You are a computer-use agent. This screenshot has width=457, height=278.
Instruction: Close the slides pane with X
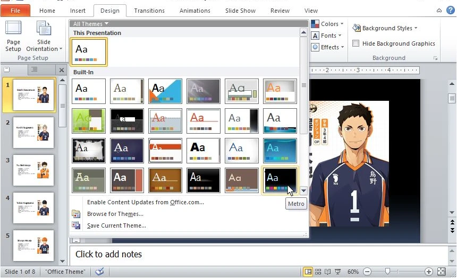coord(62,70)
